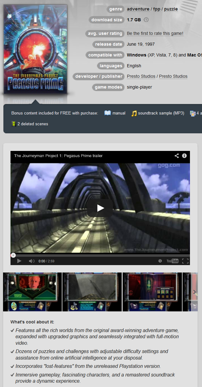Click the 'soundtrack sample (MP3)' label
The width and height of the screenshot is (202, 387).
pyautogui.click(x=161, y=113)
